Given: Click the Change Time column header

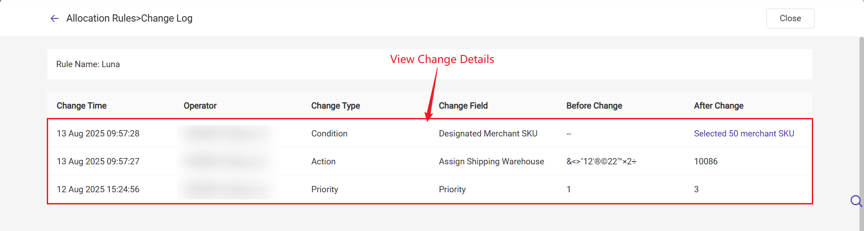Looking at the screenshot, I should click(x=81, y=106).
